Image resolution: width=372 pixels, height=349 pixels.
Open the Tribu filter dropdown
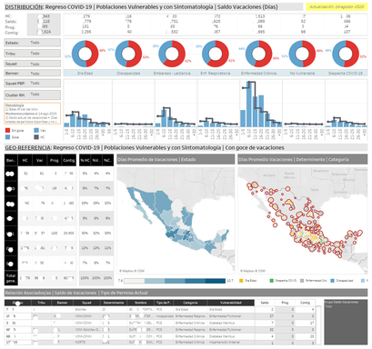33,54
